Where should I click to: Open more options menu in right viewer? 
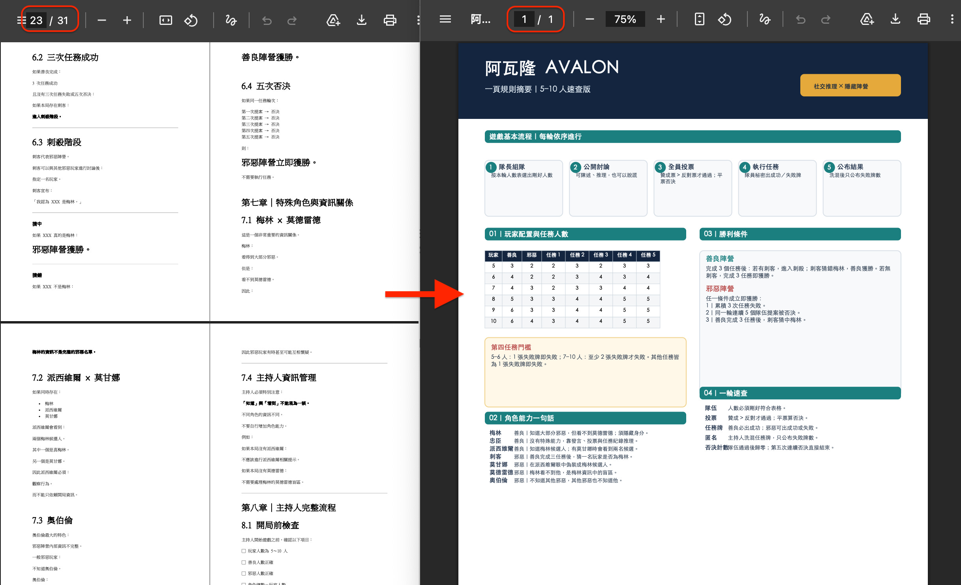[952, 19]
